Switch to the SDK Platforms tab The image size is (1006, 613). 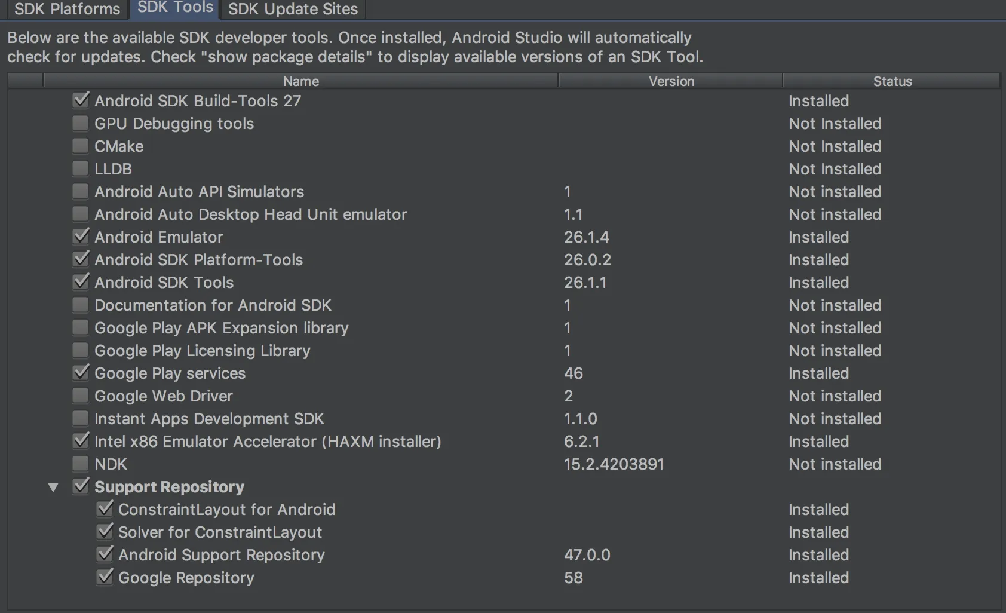click(67, 9)
